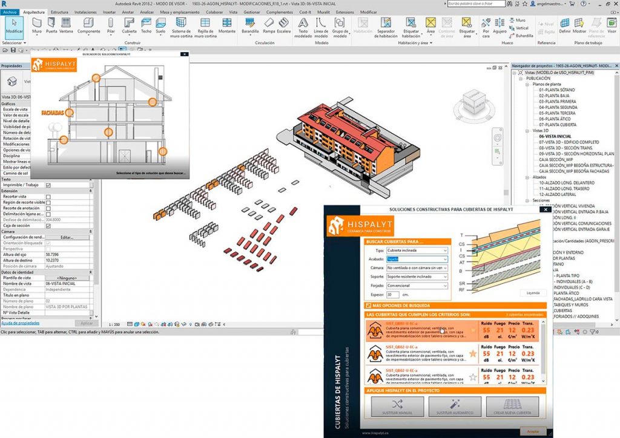Select the Puerta door tool

coord(51,25)
